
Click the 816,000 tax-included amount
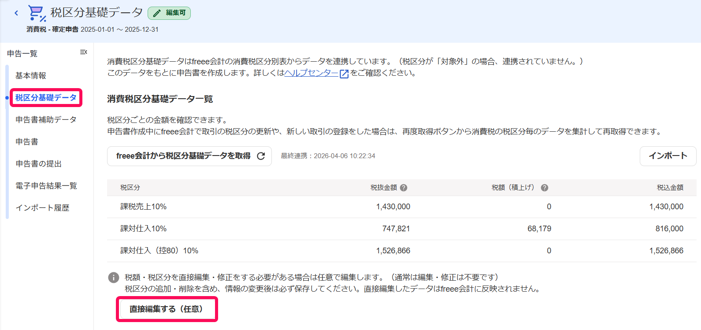pyautogui.click(x=669, y=229)
